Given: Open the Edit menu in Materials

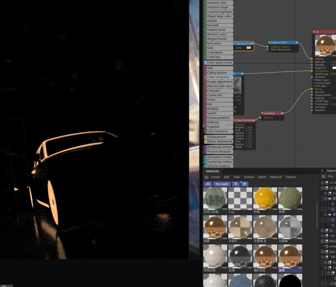Looking at the screenshot, I should (227, 177).
